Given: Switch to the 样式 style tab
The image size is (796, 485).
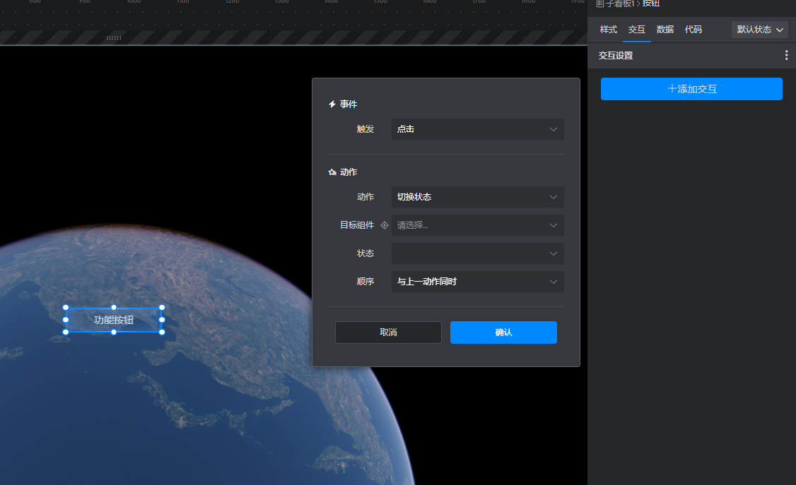Looking at the screenshot, I should (x=608, y=30).
